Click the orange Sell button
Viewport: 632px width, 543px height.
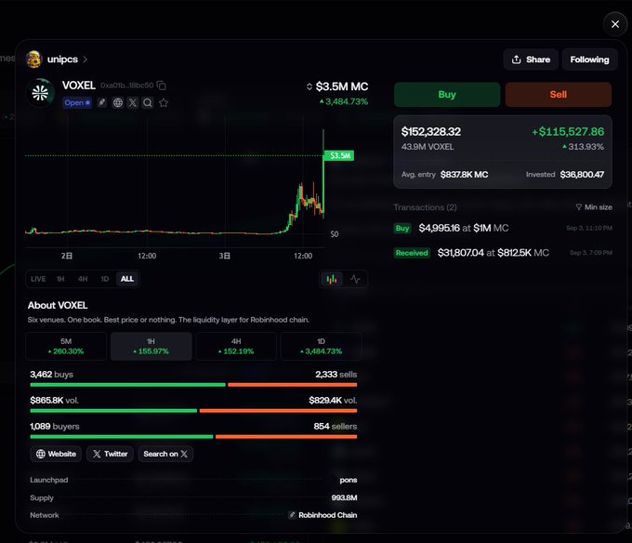pos(559,95)
